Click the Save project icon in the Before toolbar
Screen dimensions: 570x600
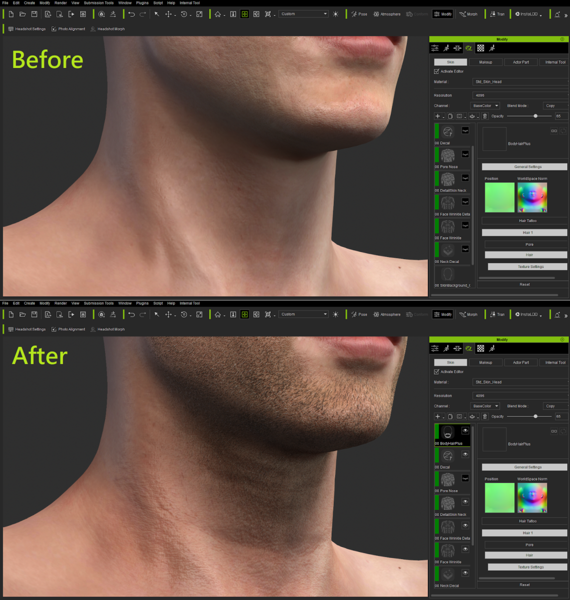[34, 14]
